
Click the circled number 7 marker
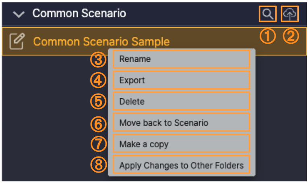pyautogui.click(x=98, y=144)
